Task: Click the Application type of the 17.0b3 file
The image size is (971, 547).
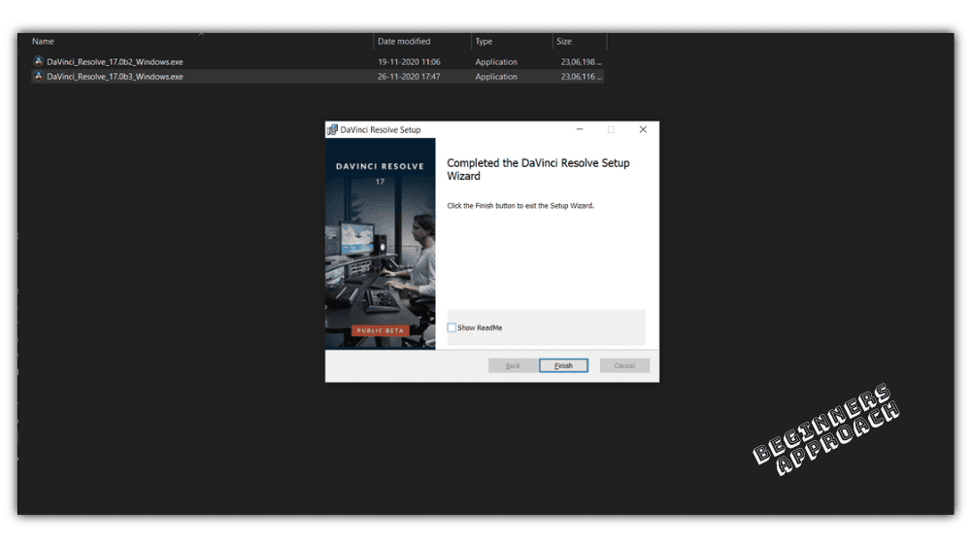Action: coord(496,77)
